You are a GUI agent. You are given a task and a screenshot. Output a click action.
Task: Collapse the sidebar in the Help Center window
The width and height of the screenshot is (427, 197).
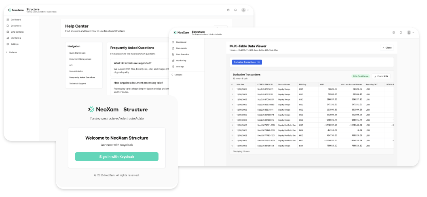pyautogui.click(x=11, y=52)
